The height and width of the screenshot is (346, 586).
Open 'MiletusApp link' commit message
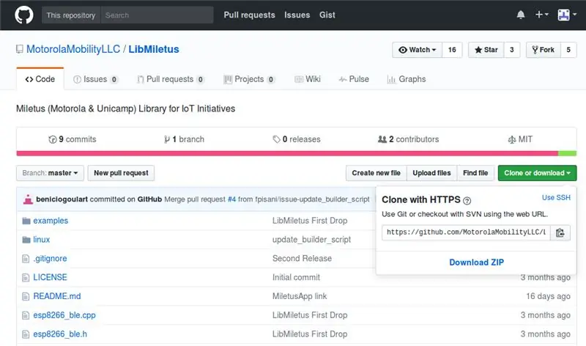point(300,296)
